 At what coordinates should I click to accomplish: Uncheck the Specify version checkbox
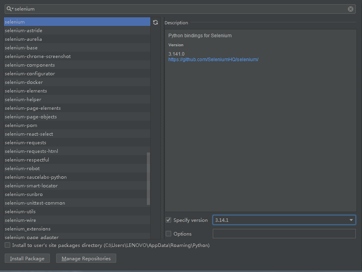[168, 220]
